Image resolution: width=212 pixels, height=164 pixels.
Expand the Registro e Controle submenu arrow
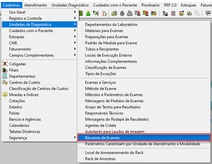75,18
